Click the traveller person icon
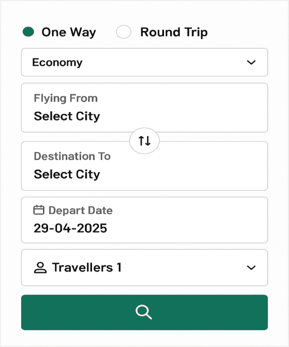Screen dimensions: 289x347 click(x=40, y=267)
